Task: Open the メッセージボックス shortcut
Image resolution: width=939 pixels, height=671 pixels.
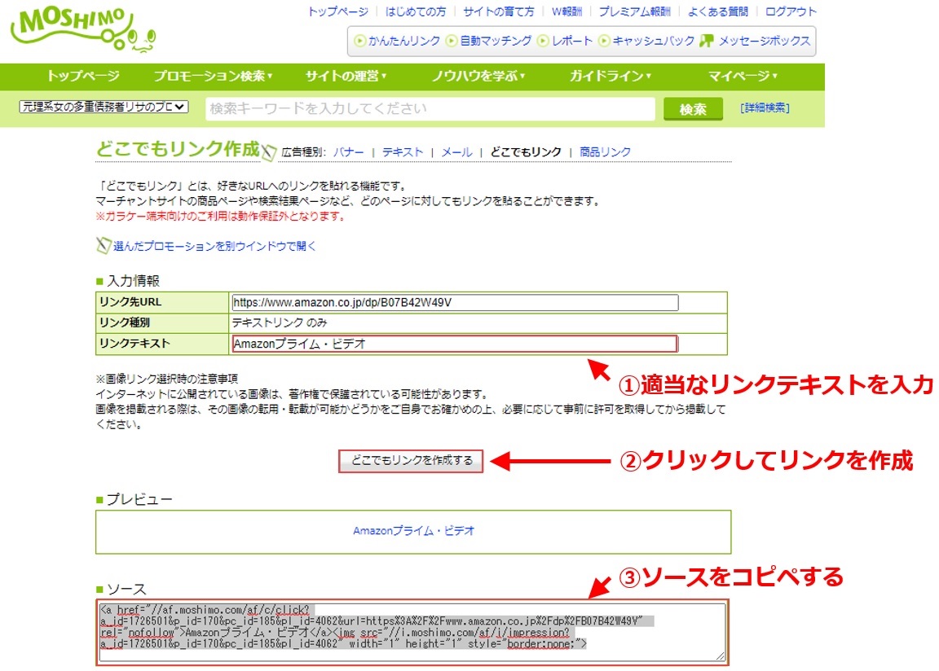Action: [x=765, y=41]
